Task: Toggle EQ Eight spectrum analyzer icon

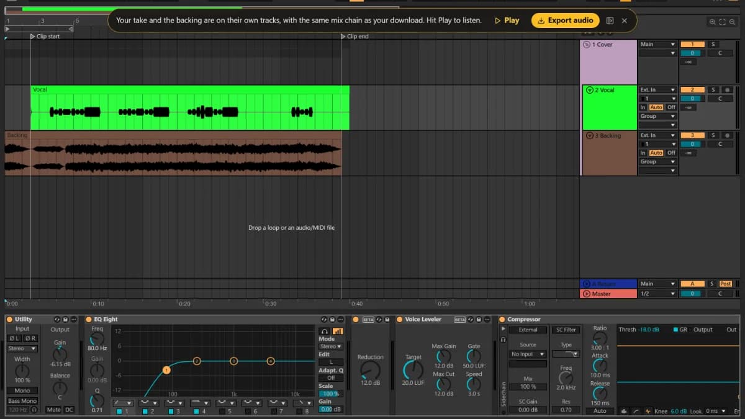Action: (338, 331)
